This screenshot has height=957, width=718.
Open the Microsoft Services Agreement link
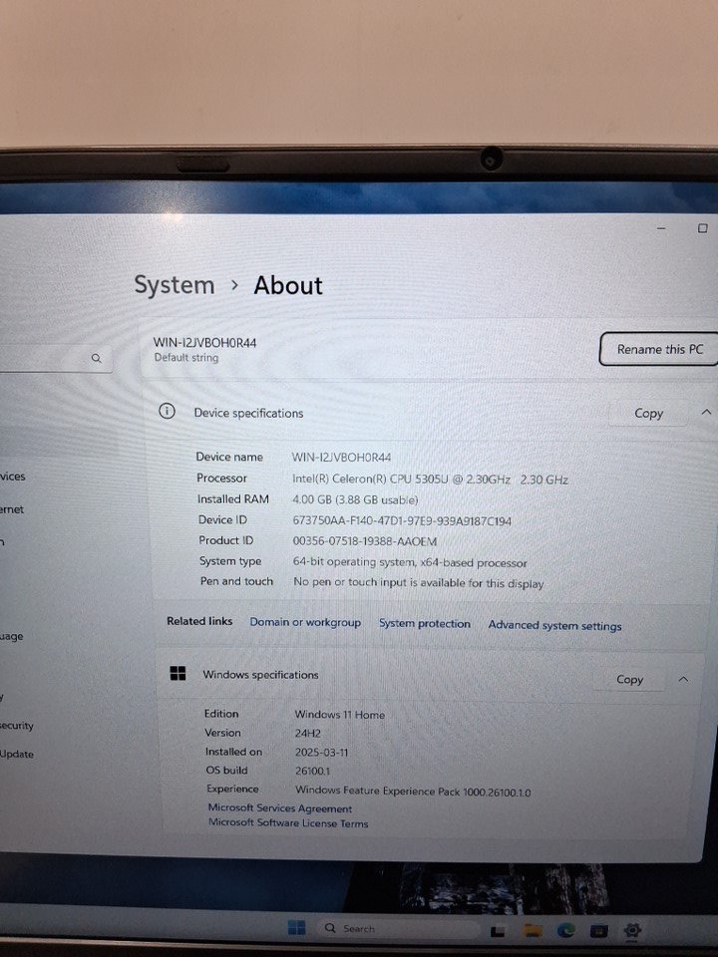tap(279, 808)
